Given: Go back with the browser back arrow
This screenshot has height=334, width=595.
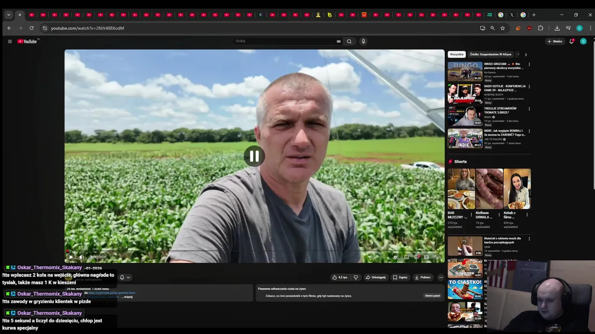Looking at the screenshot, I should click(x=9, y=28).
